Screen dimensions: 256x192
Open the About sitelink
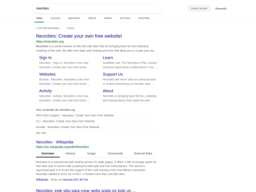[108, 91]
